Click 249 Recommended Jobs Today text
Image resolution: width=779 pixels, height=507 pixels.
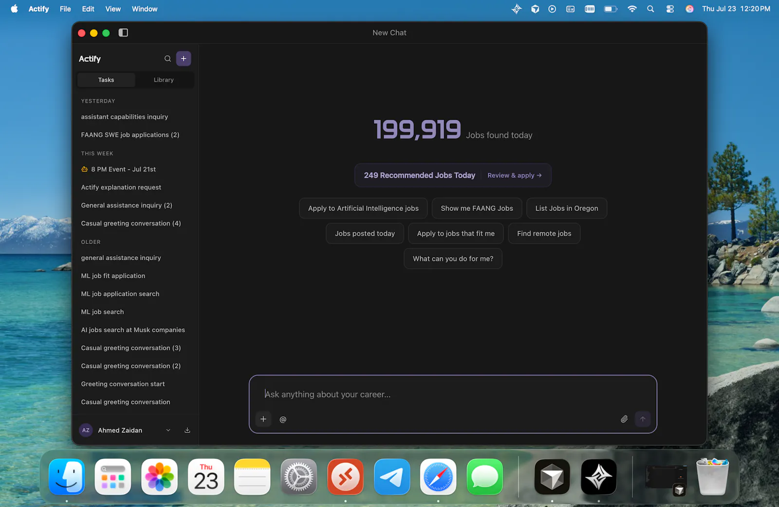[420, 175]
